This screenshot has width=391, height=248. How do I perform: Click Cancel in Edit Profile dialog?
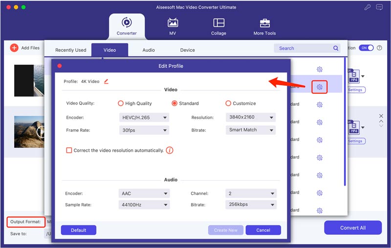click(x=263, y=230)
